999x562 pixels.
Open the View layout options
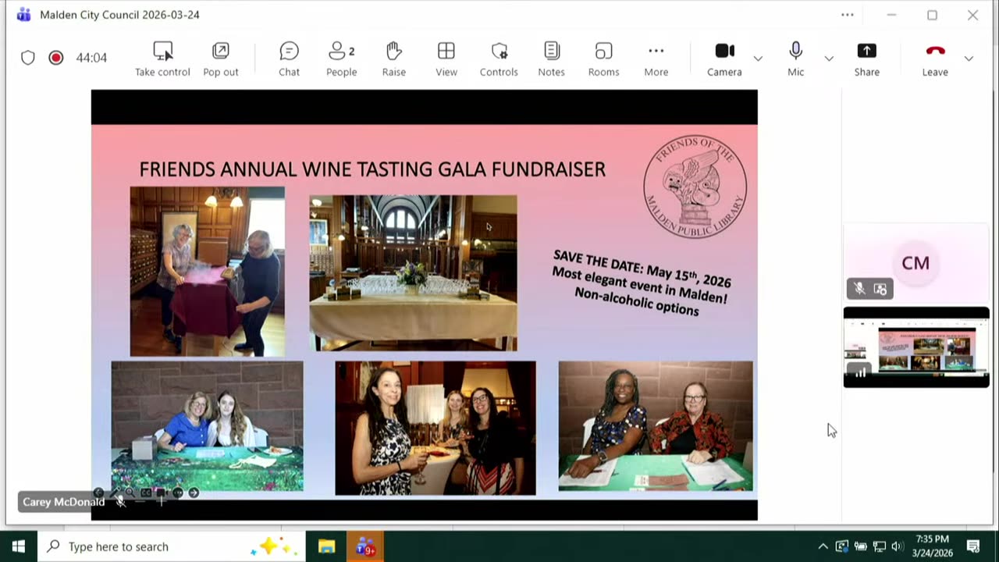point(446,59)
